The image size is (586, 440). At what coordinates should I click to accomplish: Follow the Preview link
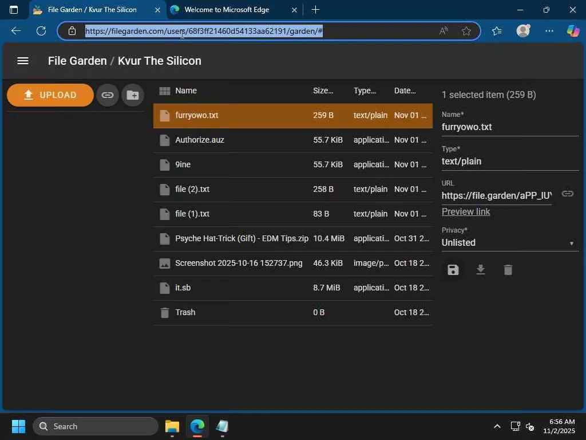pyautogui.click(x=466, y=211)
